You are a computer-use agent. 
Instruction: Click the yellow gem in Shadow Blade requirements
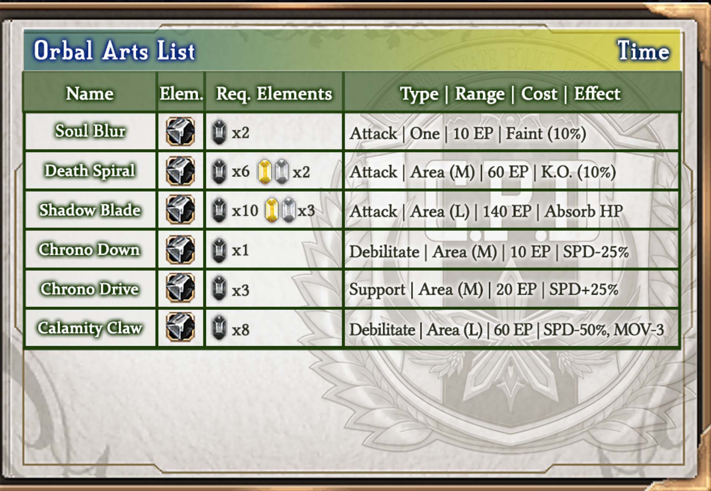click(x=272, y=210)
